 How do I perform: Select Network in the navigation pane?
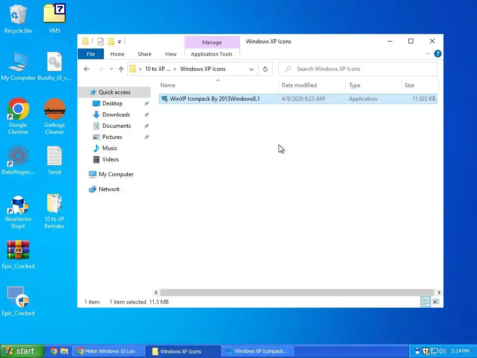point(109,189)
